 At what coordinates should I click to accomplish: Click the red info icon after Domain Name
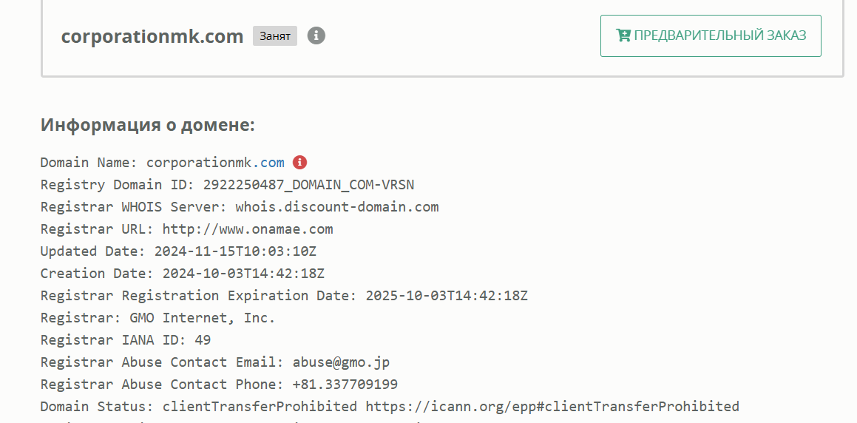(299, 162)
